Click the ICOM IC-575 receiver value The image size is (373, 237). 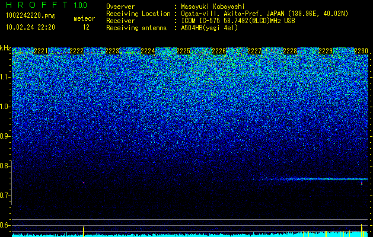[238, 21]
